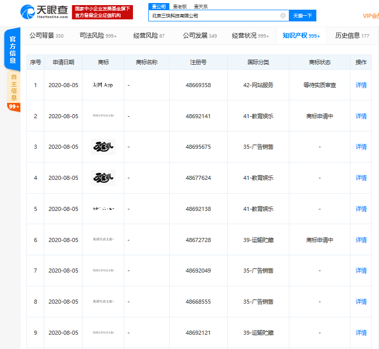Open the 公司背景 tab
Screen dimensions: 379x349
(46, 36)
